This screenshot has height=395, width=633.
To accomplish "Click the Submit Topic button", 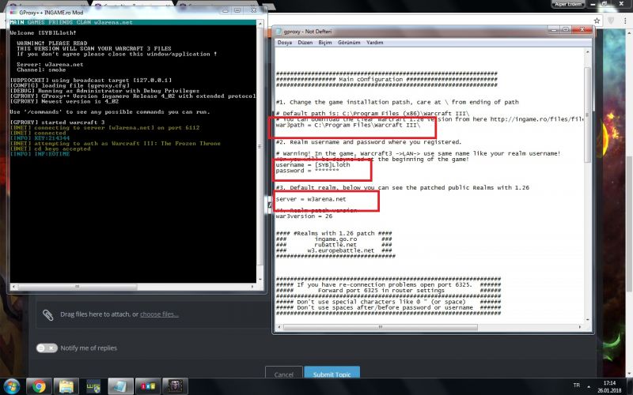I will click(x=332, y=374).
